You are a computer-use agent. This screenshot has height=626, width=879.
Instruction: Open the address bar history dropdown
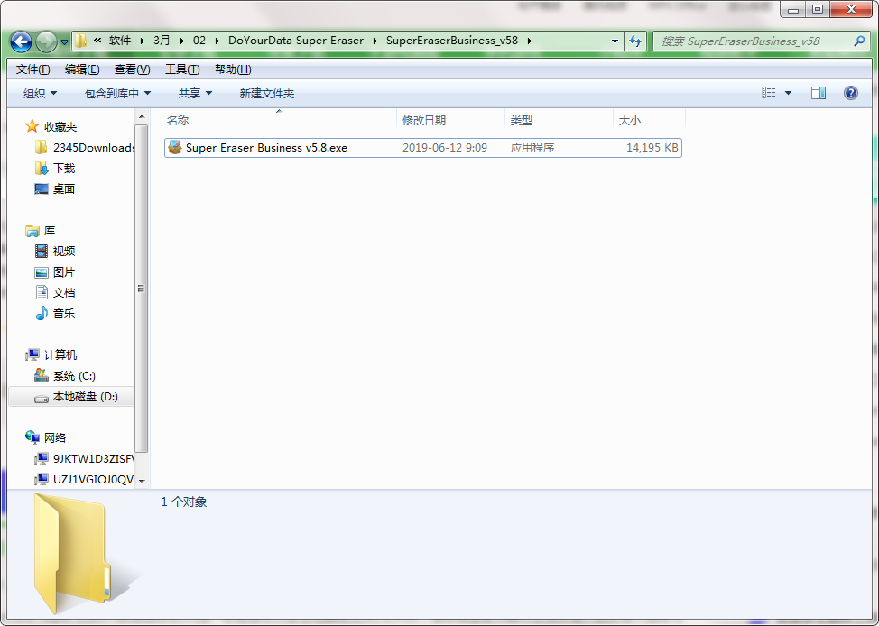point(615,41)
